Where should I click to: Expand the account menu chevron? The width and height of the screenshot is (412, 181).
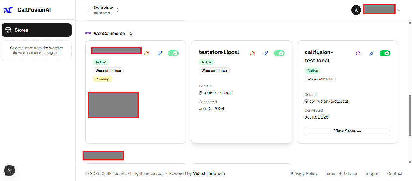coord(399,10)
